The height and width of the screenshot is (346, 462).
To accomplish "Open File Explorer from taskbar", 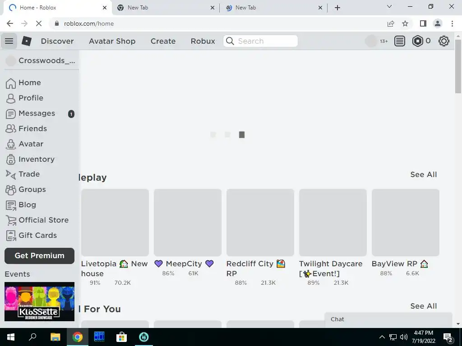I will [x=55, y=337].
